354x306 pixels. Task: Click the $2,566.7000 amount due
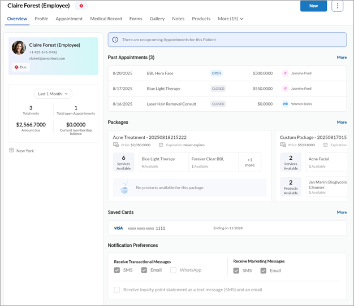pos(31,125)
